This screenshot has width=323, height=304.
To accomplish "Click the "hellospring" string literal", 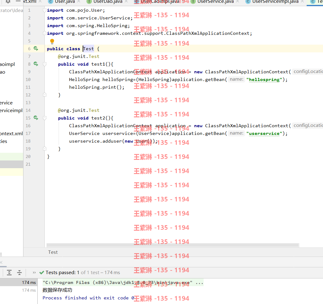I will coord(264,79).
